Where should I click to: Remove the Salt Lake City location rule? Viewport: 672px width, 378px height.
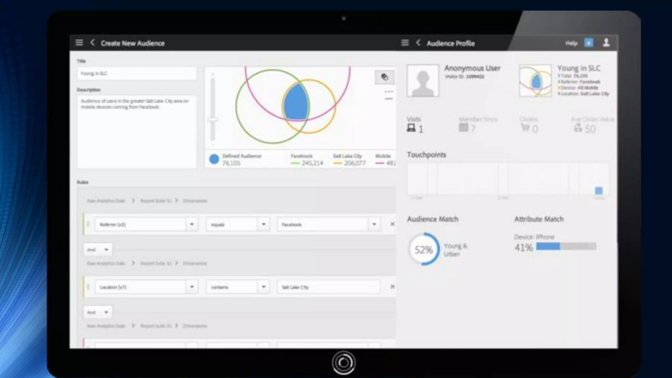[x=392, y=287]
